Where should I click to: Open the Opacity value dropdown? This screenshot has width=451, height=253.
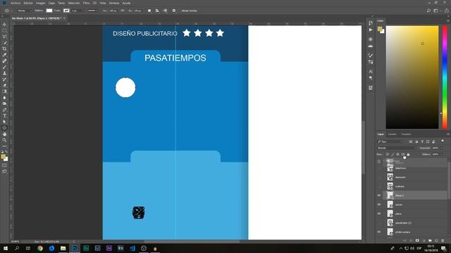(x=442, y=148)
